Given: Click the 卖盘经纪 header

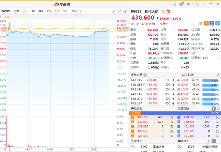Looking at the screenshot, I should click(183, 141).
